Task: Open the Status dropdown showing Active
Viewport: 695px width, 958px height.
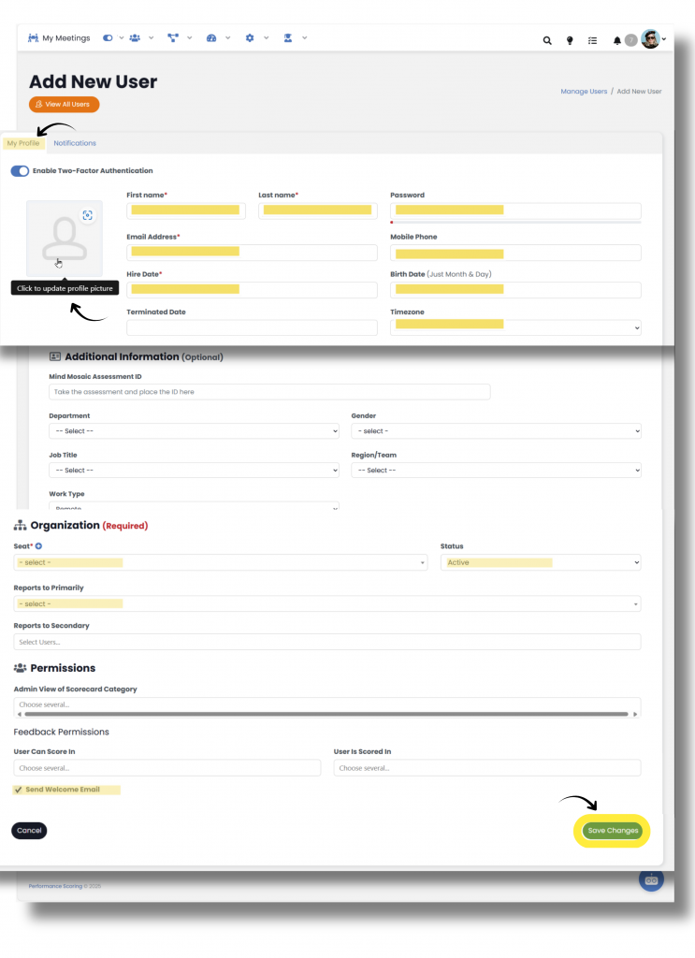Action: tap(540, 563)
